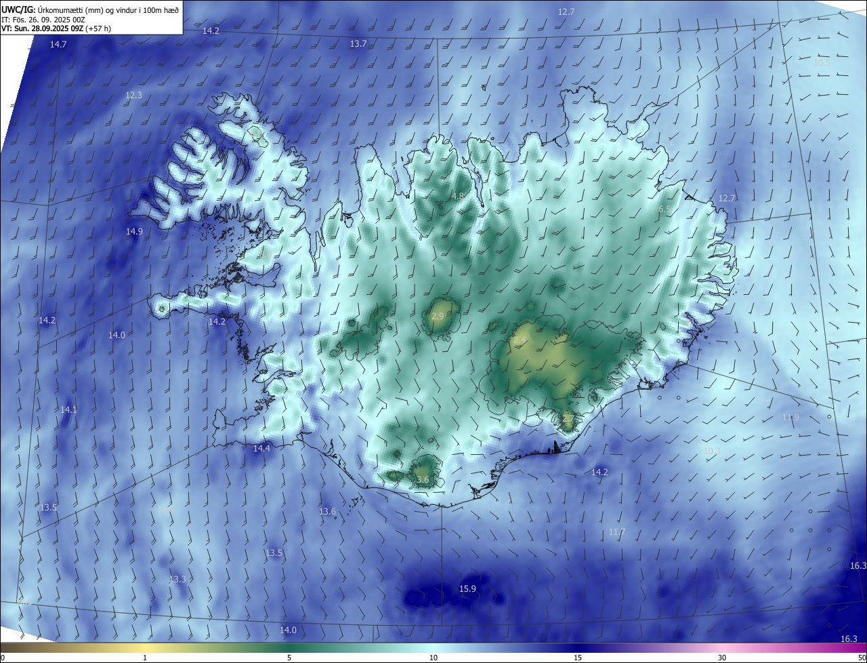Click the 14.9 value west of Westfjords

click(134, 232)
